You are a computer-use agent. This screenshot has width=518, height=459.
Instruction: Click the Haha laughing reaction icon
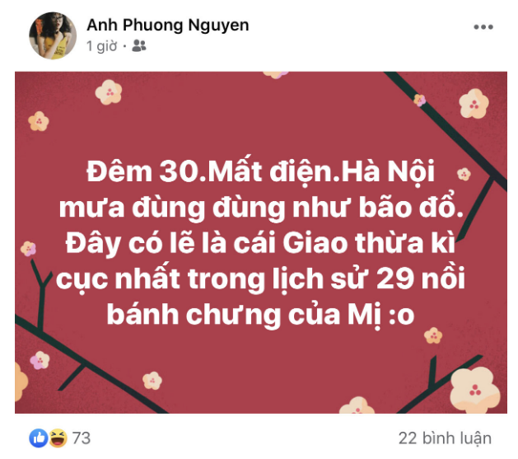pyautogui.click(x=58, y=438)
